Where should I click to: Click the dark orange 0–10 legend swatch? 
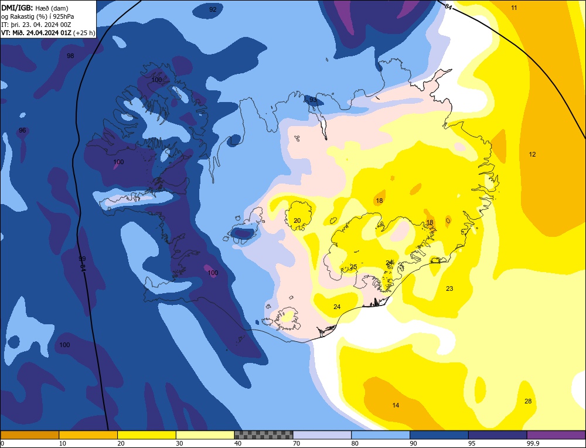(29, 435)
